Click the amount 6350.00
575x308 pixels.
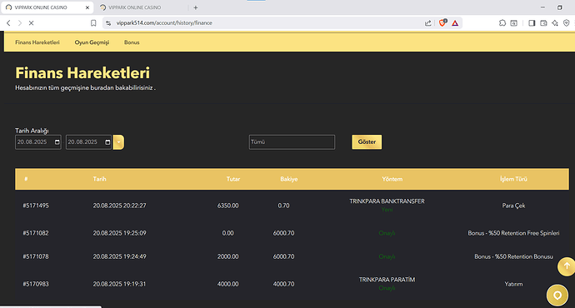pyautogui.click(x=227, y=206)
